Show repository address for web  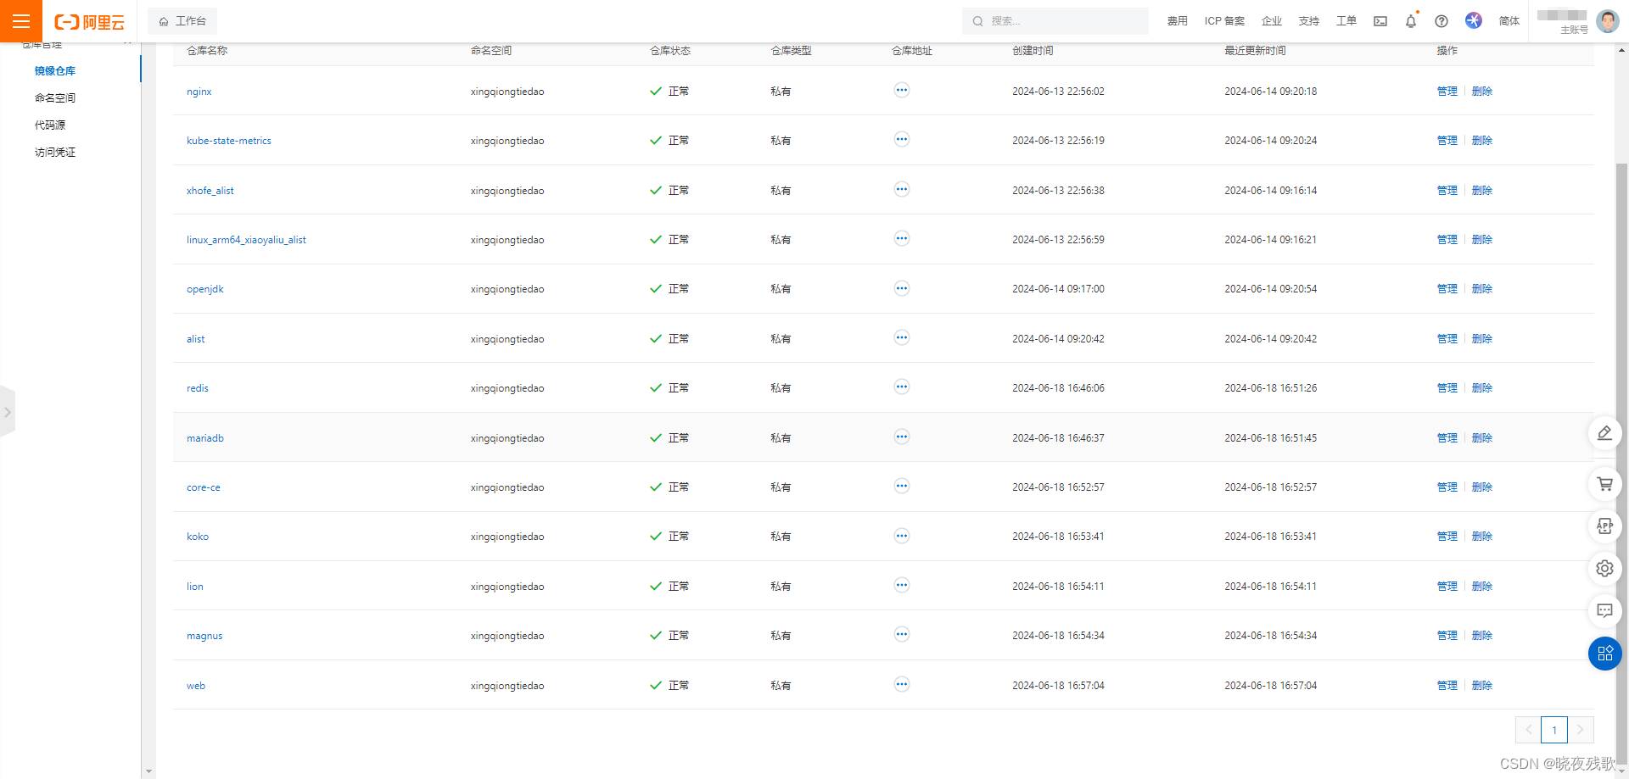click(x=901, y=684)
